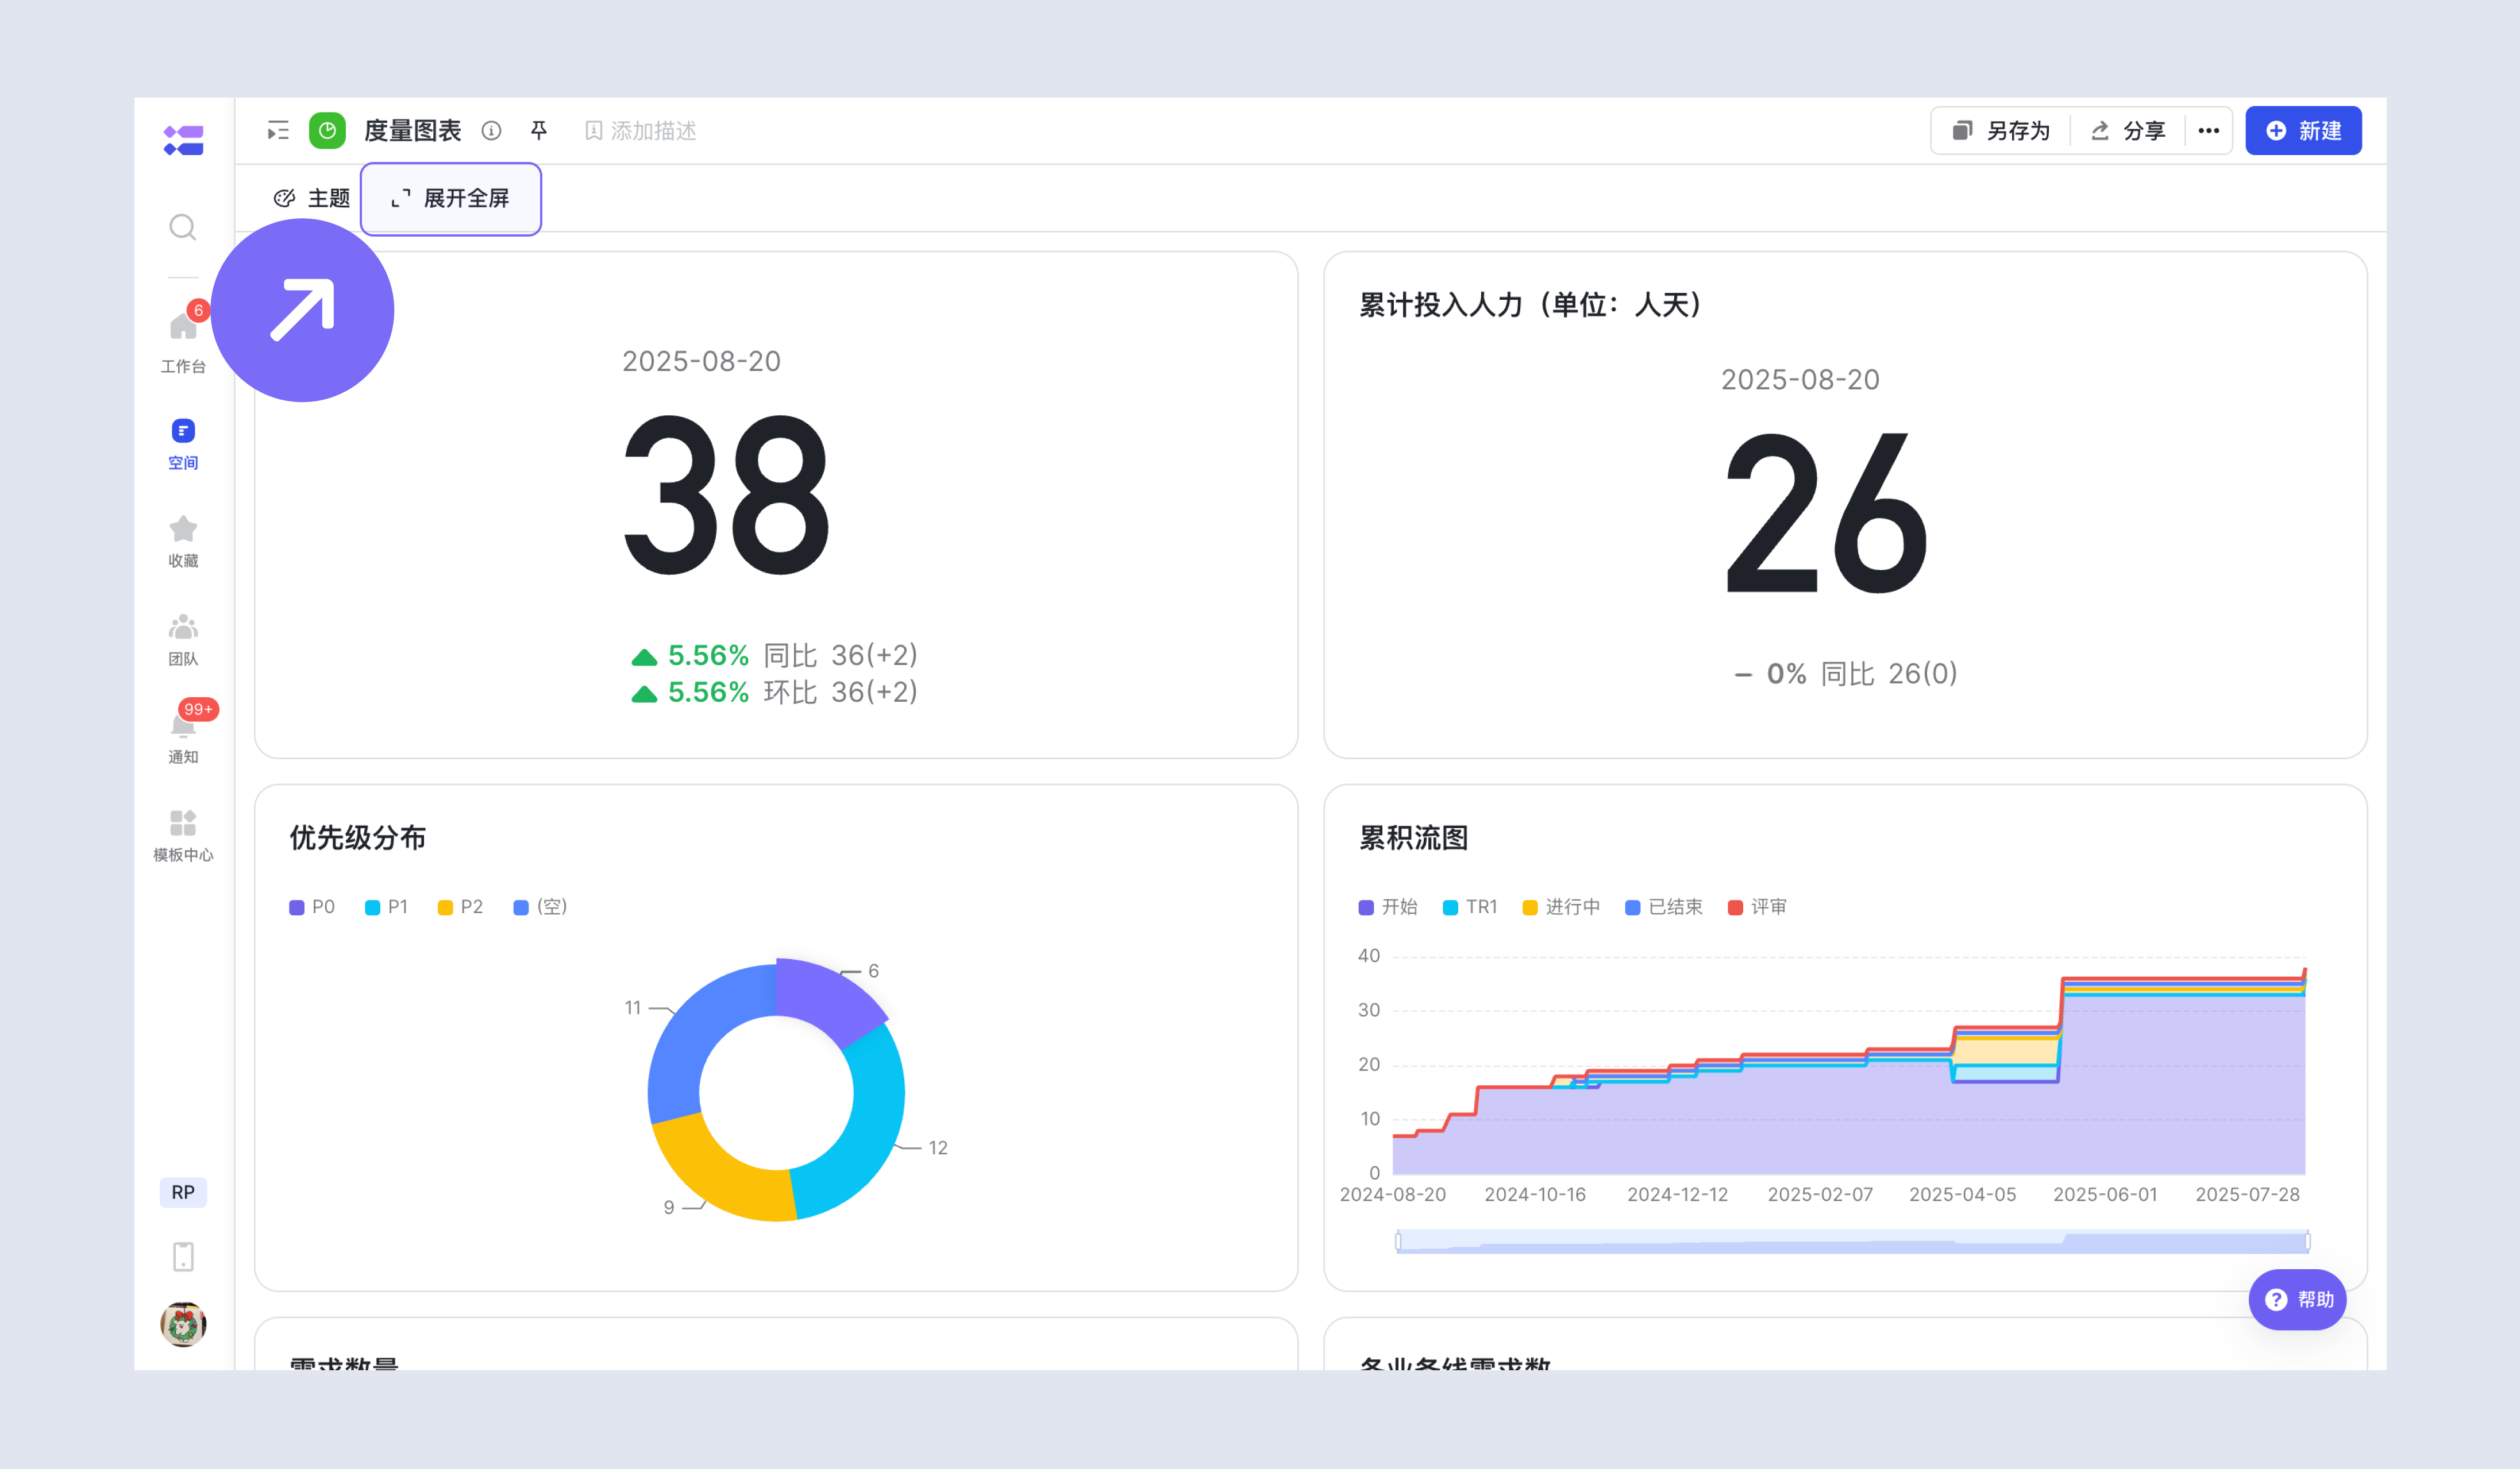The height and width of the screenshot is (1469, 2520).
Task: Toggle the TR1 legend series
Action: click(x=1470, y=907)
